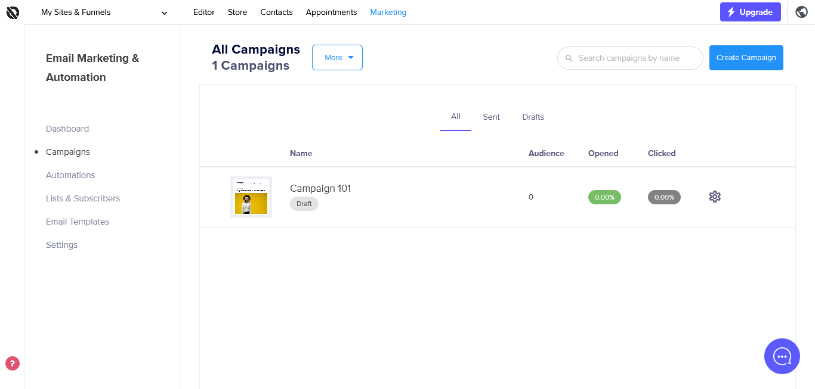815x389 pixels.
Task: Switch to the Sent tab
Action: (491, 117)
